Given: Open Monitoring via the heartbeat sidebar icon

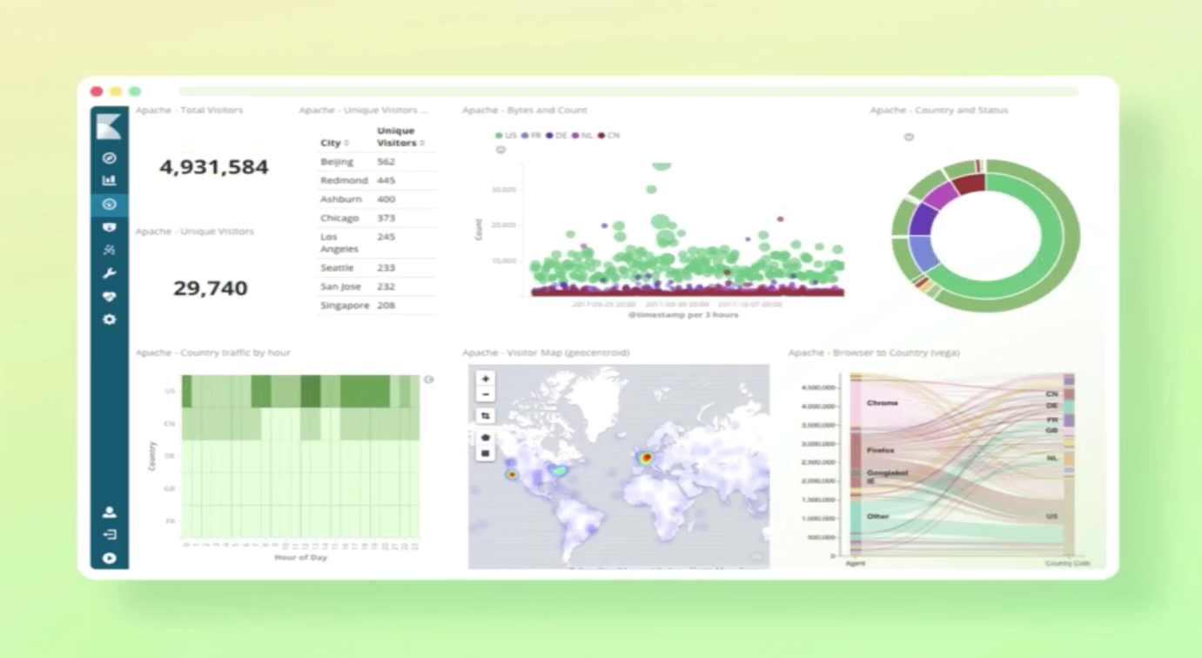Looking at the screenshot, I should pos(109,296).
